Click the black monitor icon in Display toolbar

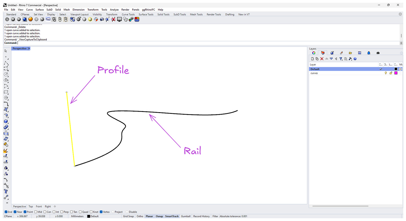pyautogui.click(x=119, y=19)
